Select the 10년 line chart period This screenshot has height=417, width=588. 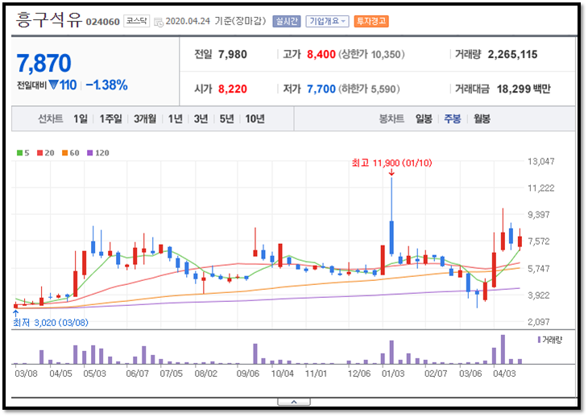pos(255,119)
